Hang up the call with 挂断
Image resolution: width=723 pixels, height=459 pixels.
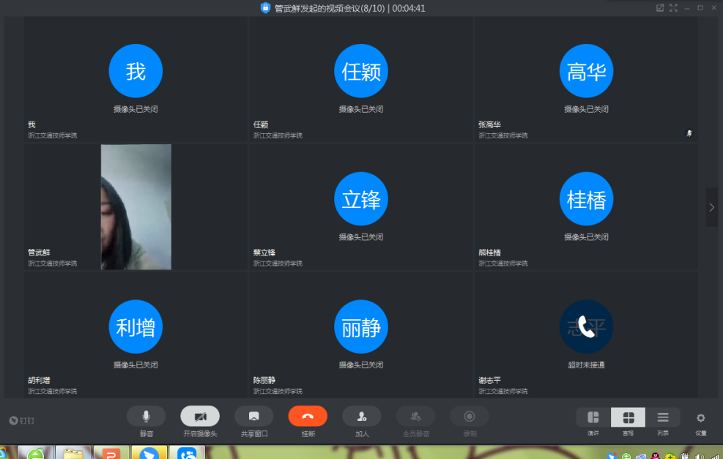click(308, 416)
